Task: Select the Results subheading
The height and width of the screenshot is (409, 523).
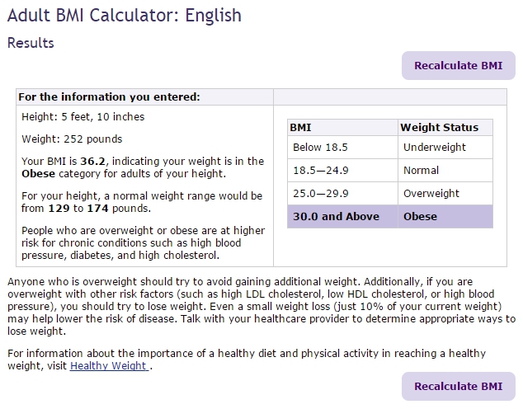Action: (31, 43)
